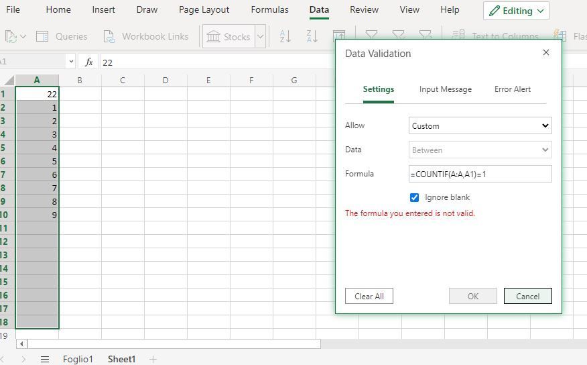This screenshot has width=587, height=365.
Task: Open sheet list hamburger icon
Action: click(x=45, y=359)
